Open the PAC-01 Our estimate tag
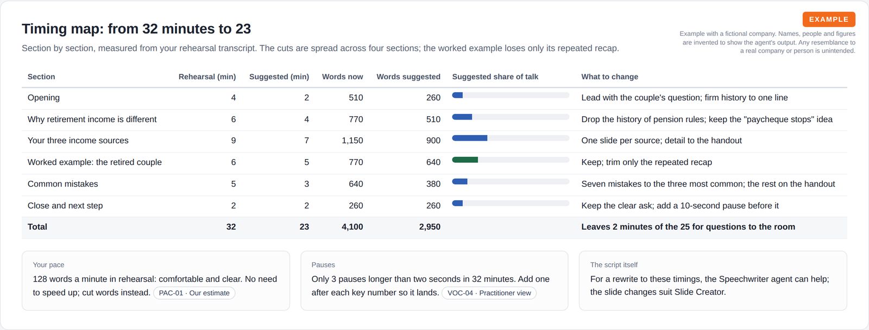The image size is (869, 330). [194, 293]
